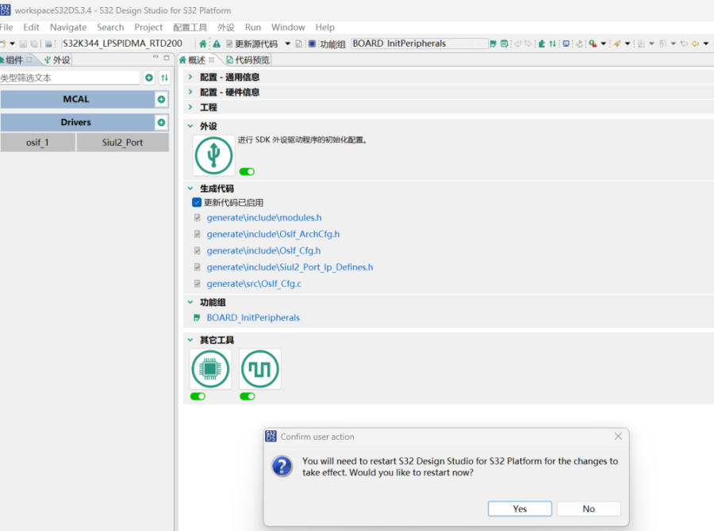Collapse the 生成代码 section
Viewport: 714px width, 531px height.
190,188
